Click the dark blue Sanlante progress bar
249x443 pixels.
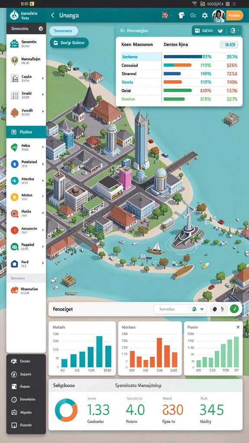(183, 57)
